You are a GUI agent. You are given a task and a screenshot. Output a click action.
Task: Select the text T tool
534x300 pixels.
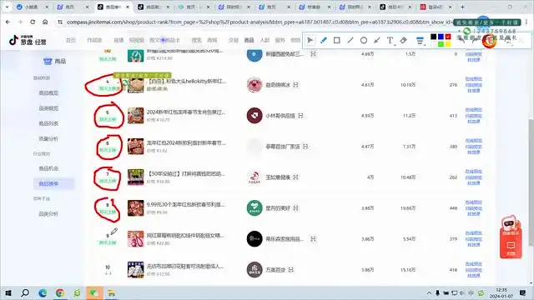390,40
